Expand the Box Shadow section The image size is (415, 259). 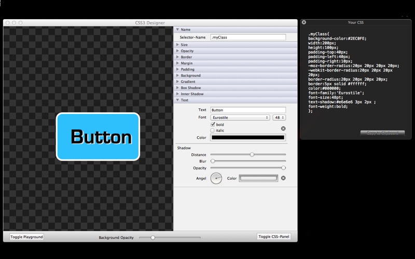click(x=177, y=88)
